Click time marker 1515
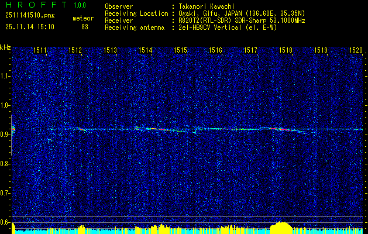Viewport: 368px width, 234px height. (180, 50)
